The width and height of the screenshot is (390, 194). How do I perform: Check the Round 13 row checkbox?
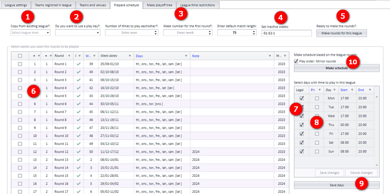pos(20,160)
